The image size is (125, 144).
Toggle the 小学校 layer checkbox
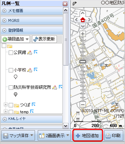click(x=11, y=70)
